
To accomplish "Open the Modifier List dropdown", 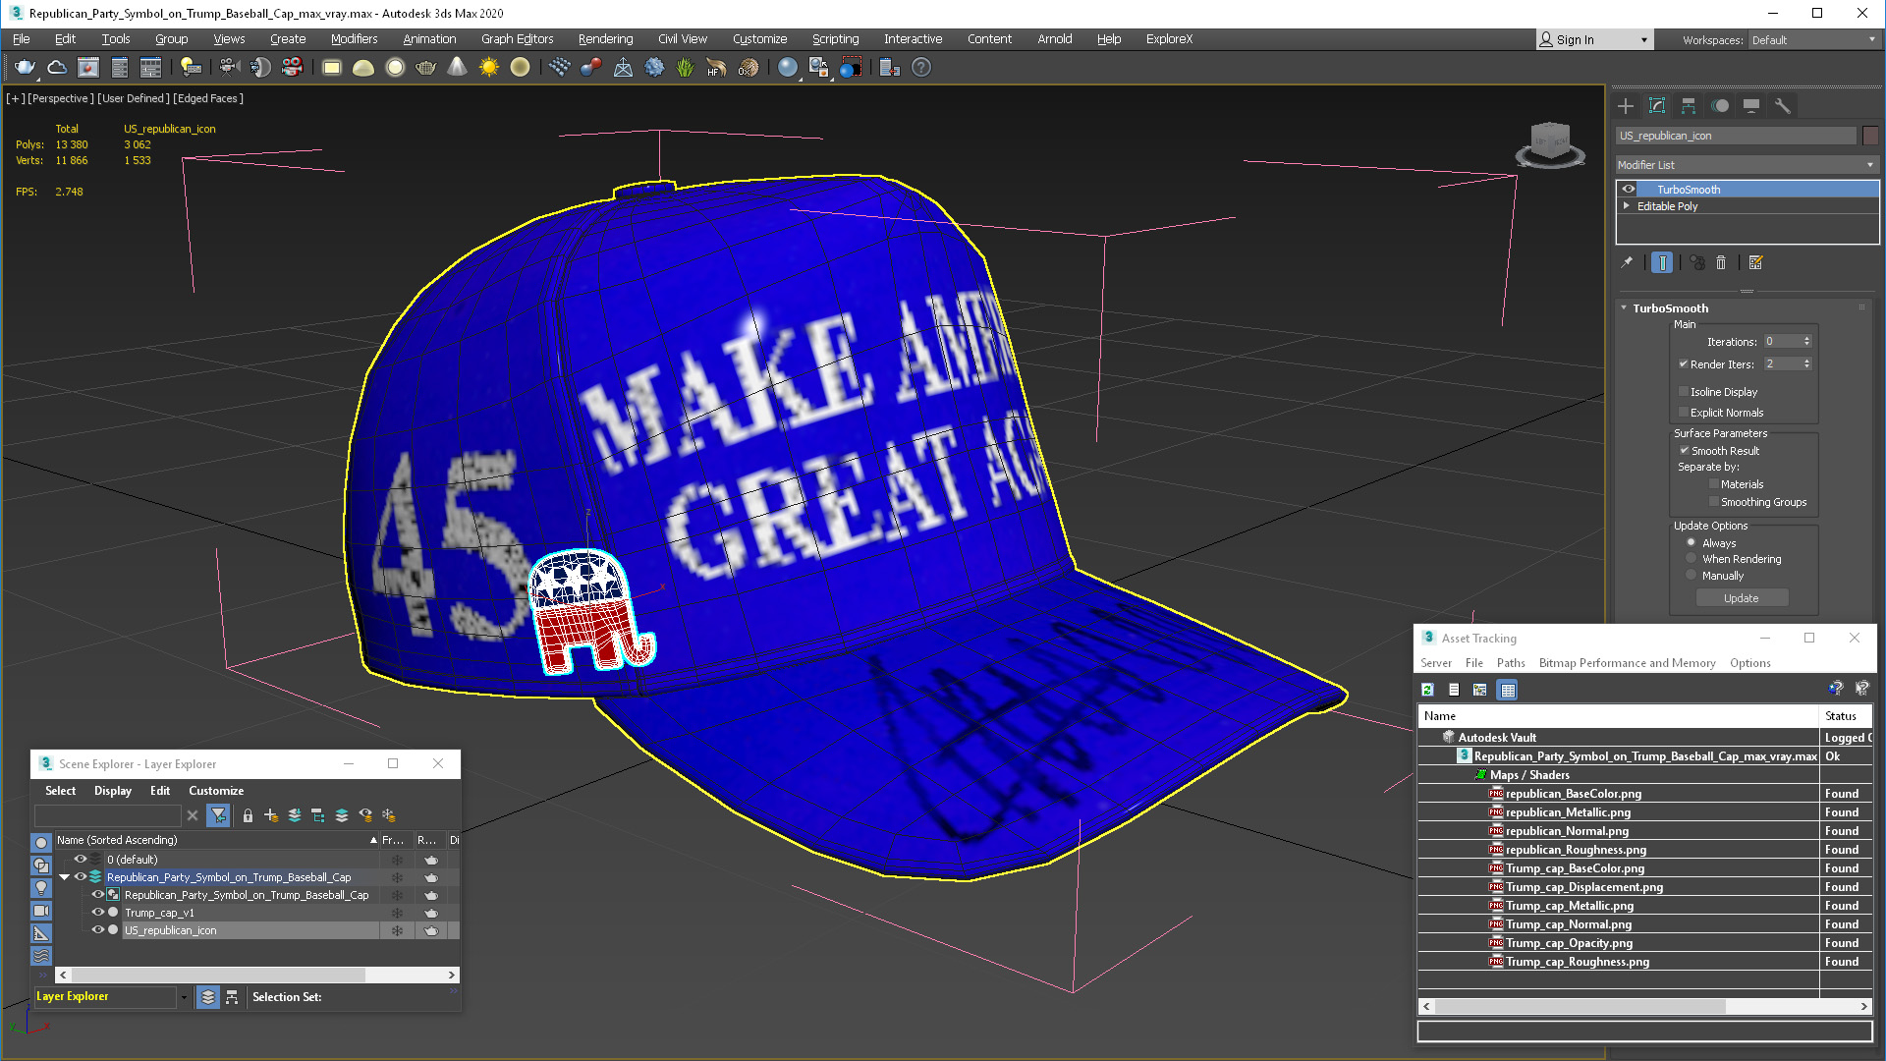I will click(x=1747, y=165).
